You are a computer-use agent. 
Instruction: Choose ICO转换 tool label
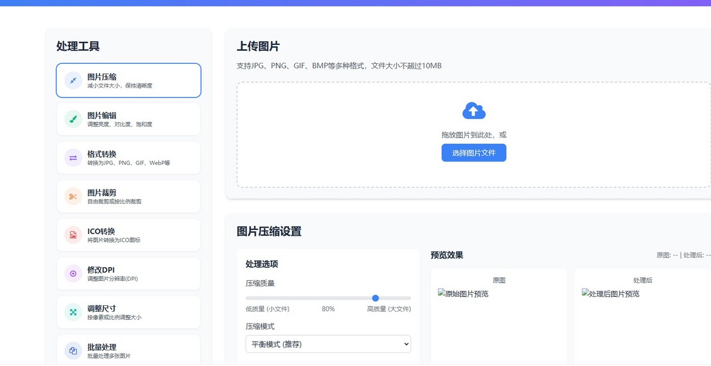point(101,231)
